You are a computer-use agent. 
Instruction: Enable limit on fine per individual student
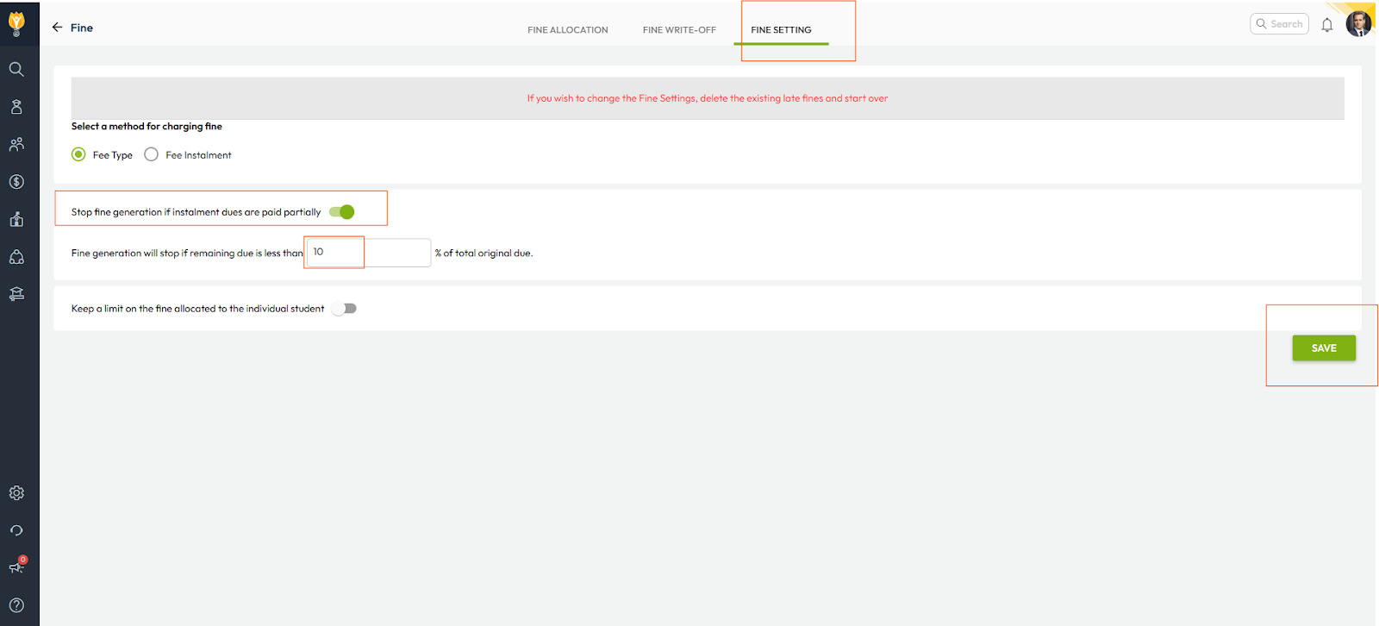(345, 309)
